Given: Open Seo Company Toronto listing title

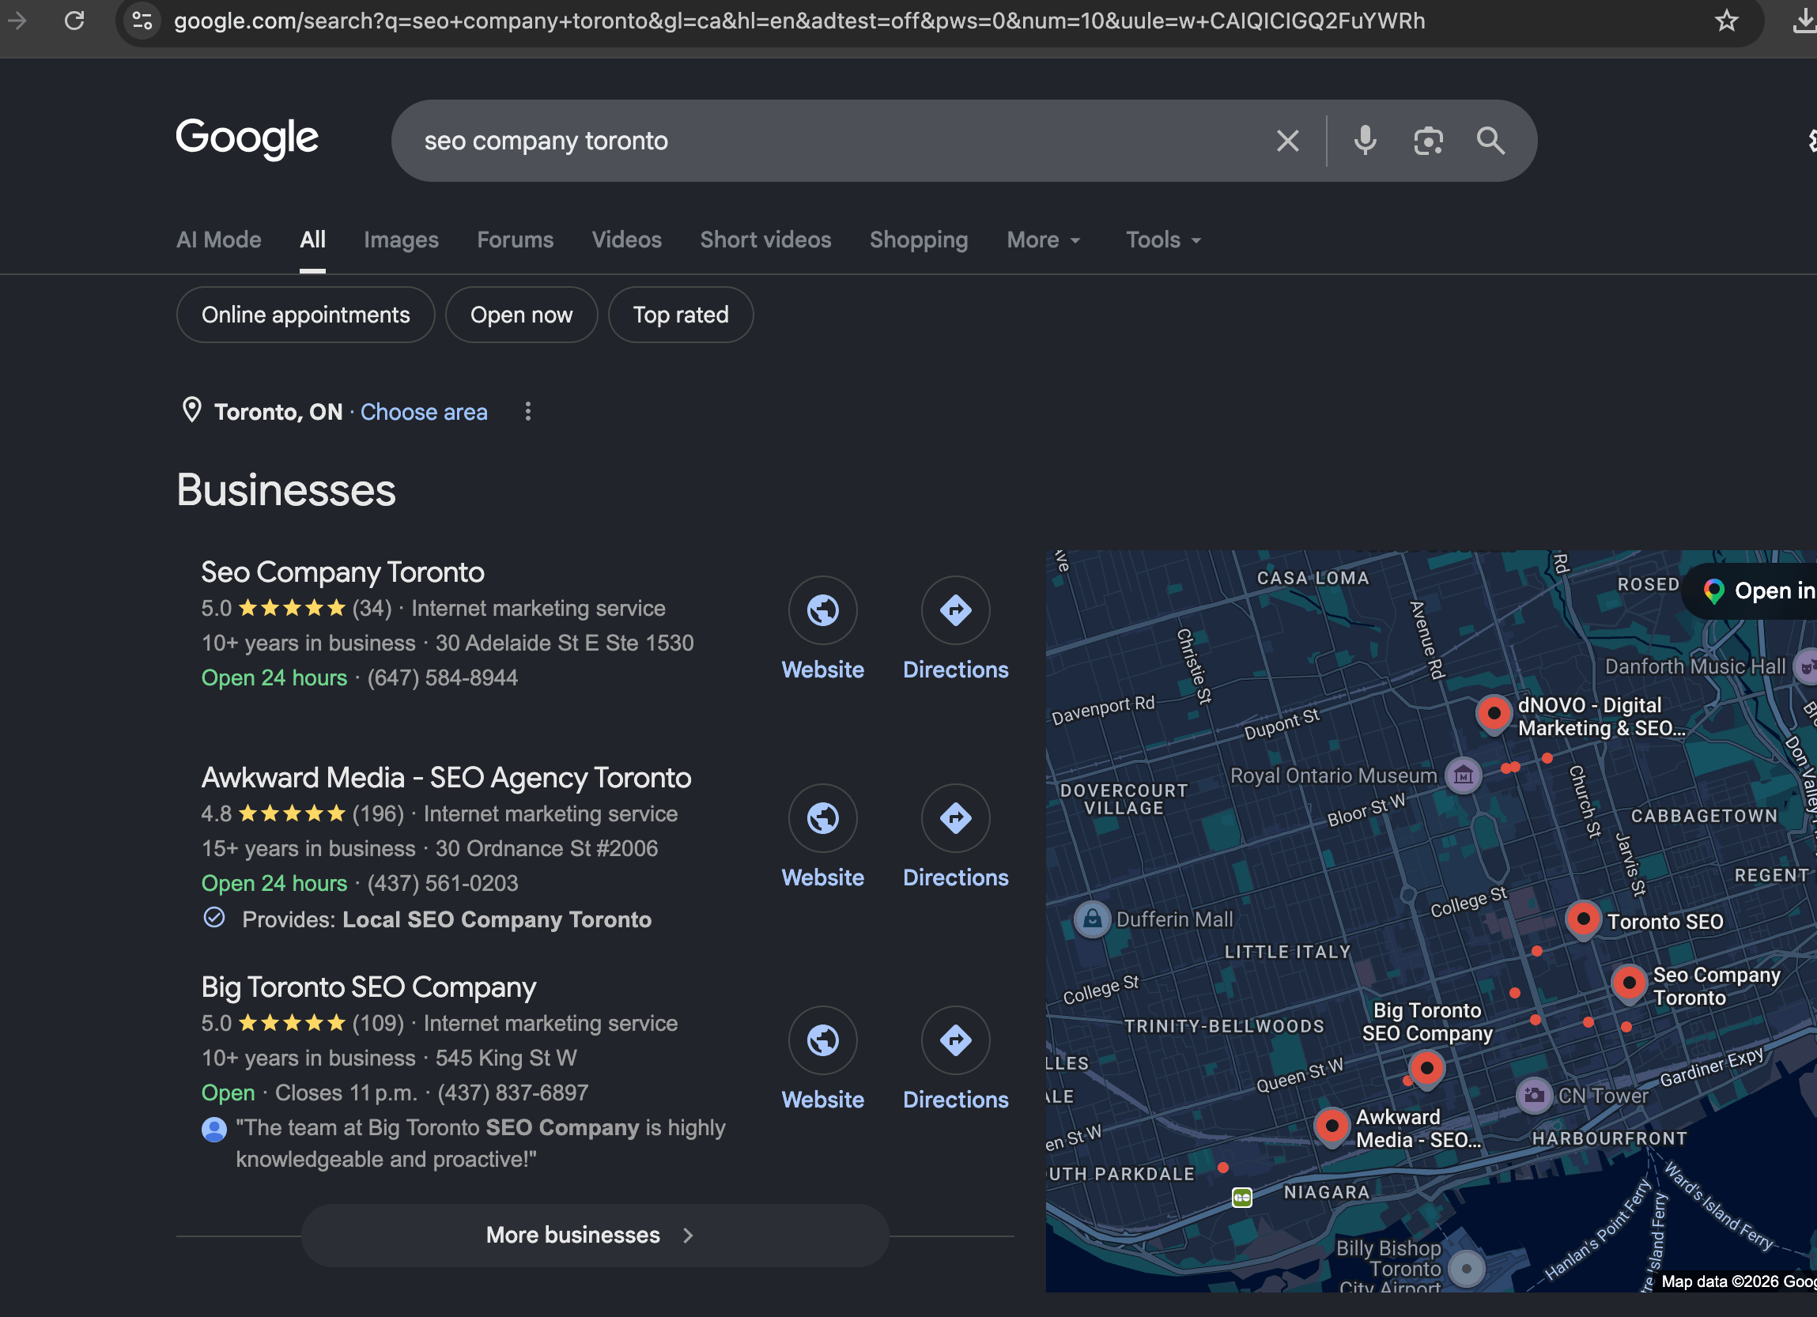Looking at the screenshot, I should pyautogui.click(x=343, y=572).
